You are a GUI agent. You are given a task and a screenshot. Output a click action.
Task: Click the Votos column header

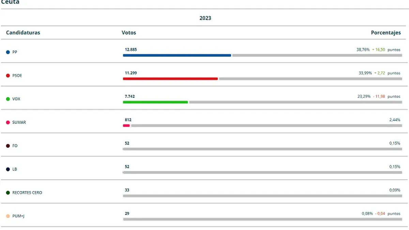coord(129,33)
